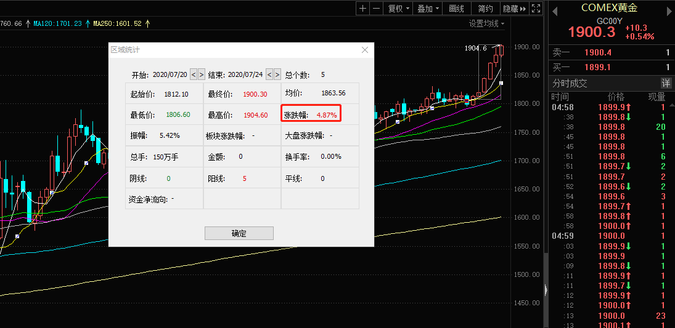
Task: Click trade row at 04:58
Action: tap(610, 107)
